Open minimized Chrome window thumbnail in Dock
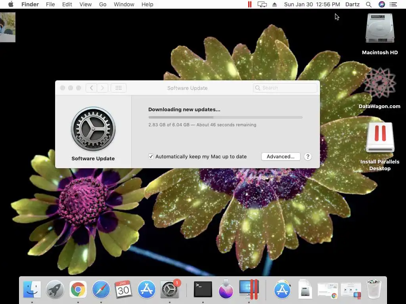The image size is (406, 304). pos(327,290)
